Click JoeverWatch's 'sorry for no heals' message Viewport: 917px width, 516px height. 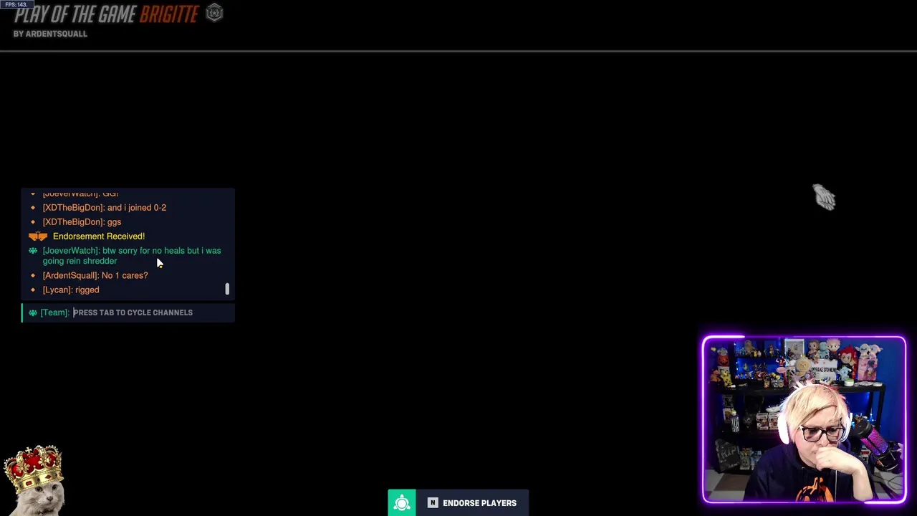[x=132, y=256]
